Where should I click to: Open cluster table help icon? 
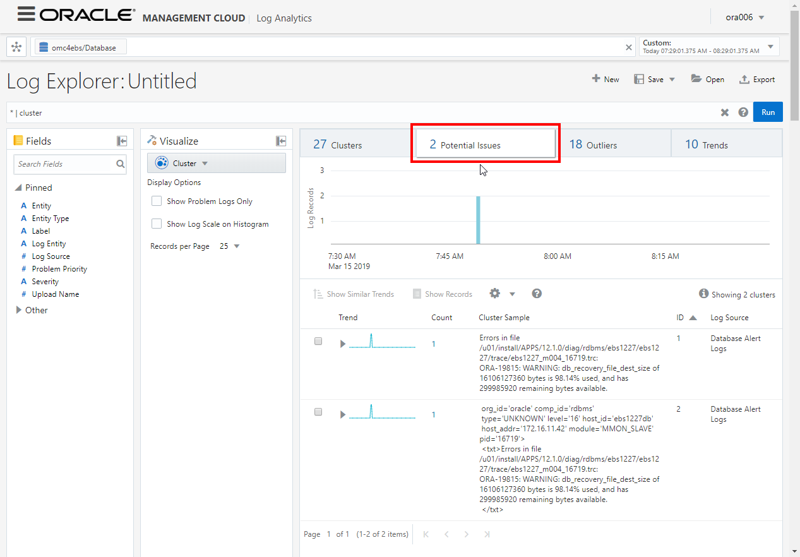(x=537, y=294)
